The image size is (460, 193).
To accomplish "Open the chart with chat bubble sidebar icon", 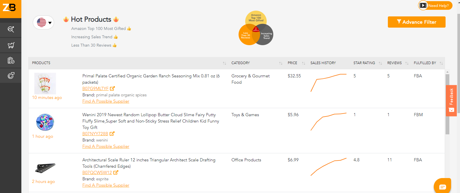I will [x=11, y=76].
